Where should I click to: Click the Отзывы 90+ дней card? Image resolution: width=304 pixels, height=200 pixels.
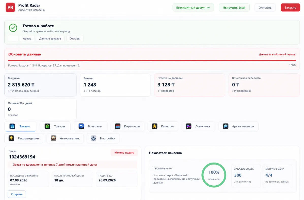click(41, 109)
